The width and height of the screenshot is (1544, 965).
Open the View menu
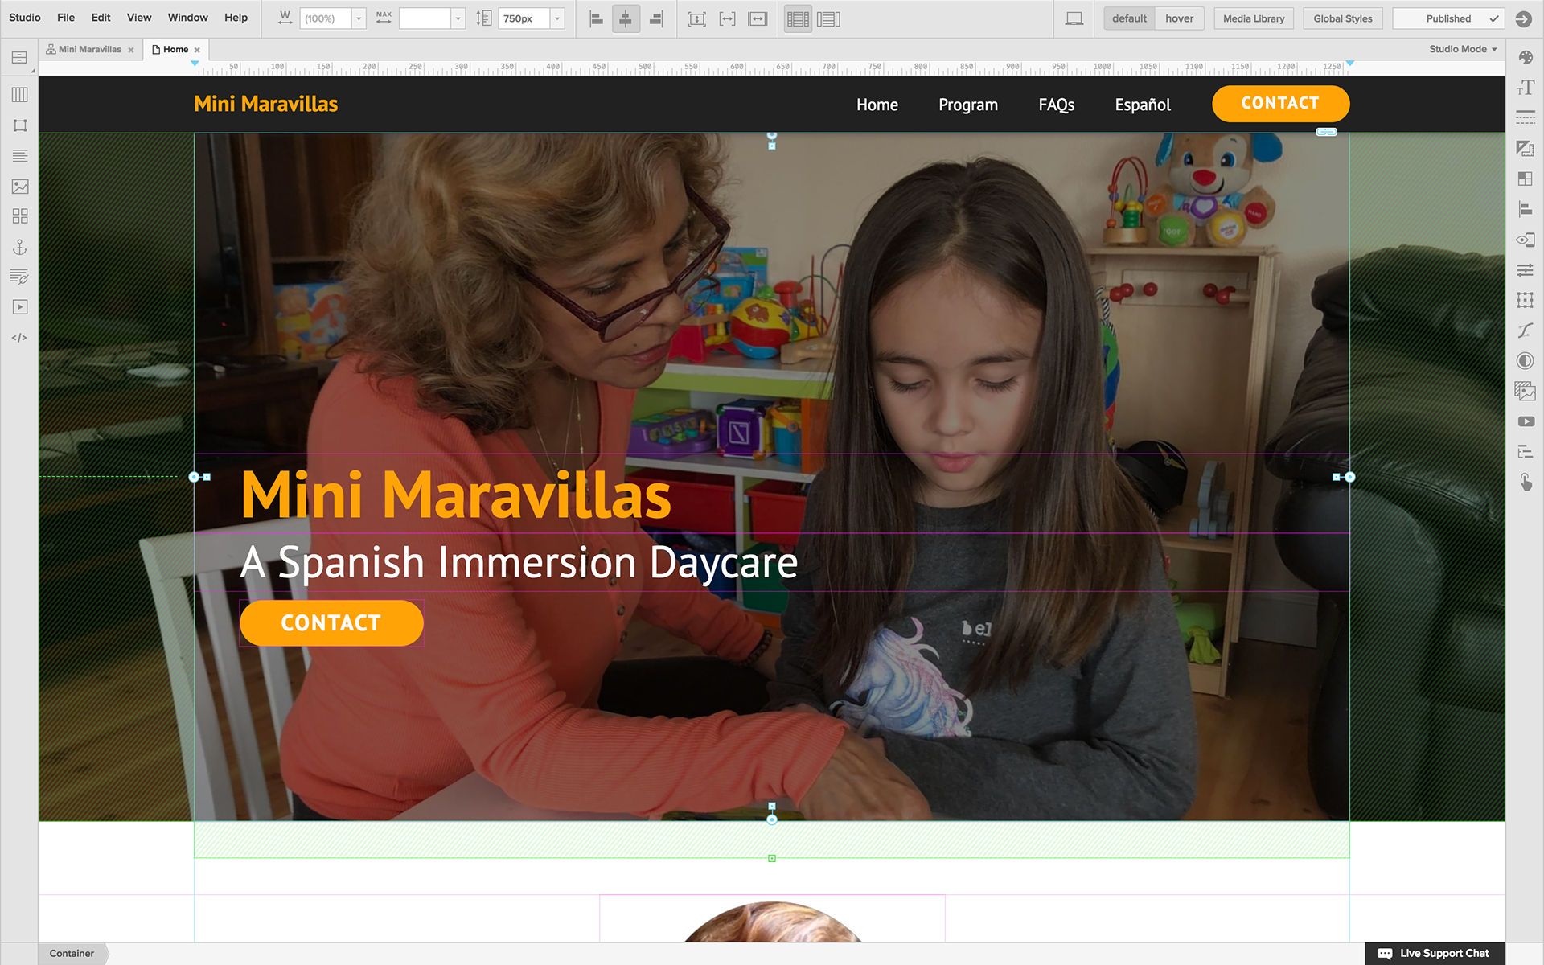point(139,17)
